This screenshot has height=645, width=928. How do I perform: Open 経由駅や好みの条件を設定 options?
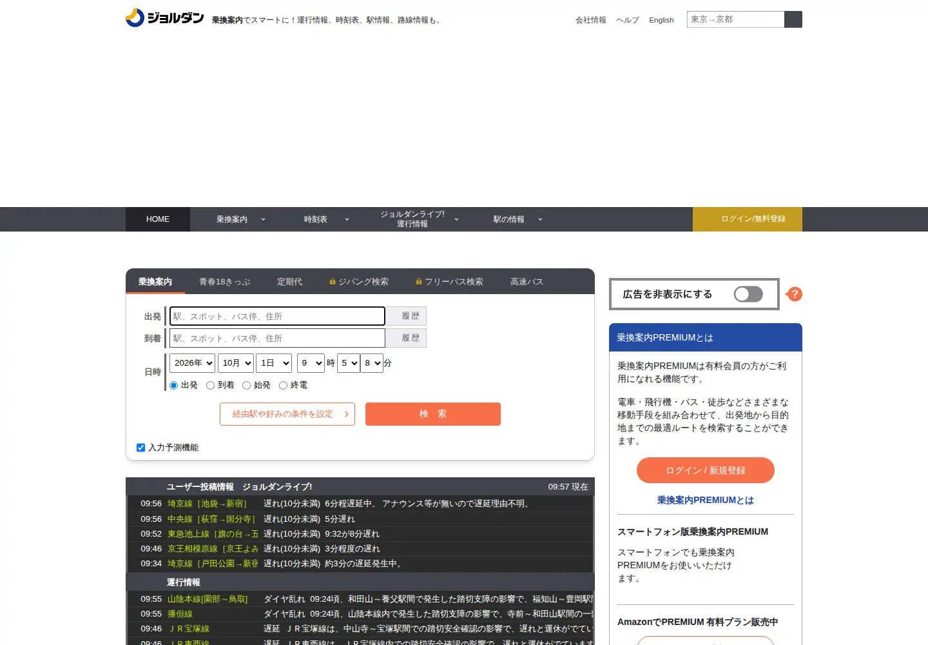click(x=287, y=414)
